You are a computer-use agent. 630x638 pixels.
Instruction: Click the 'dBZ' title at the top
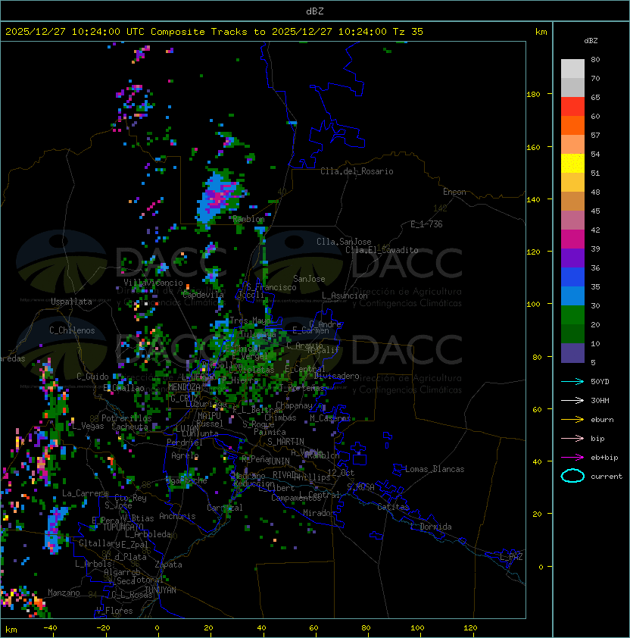315,11
